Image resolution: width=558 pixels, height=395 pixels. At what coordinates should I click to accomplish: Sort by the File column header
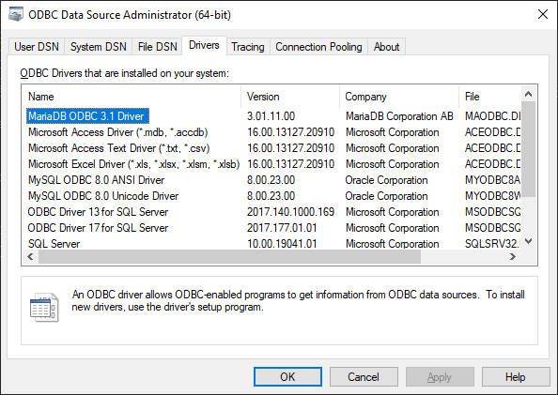[489, 97]
